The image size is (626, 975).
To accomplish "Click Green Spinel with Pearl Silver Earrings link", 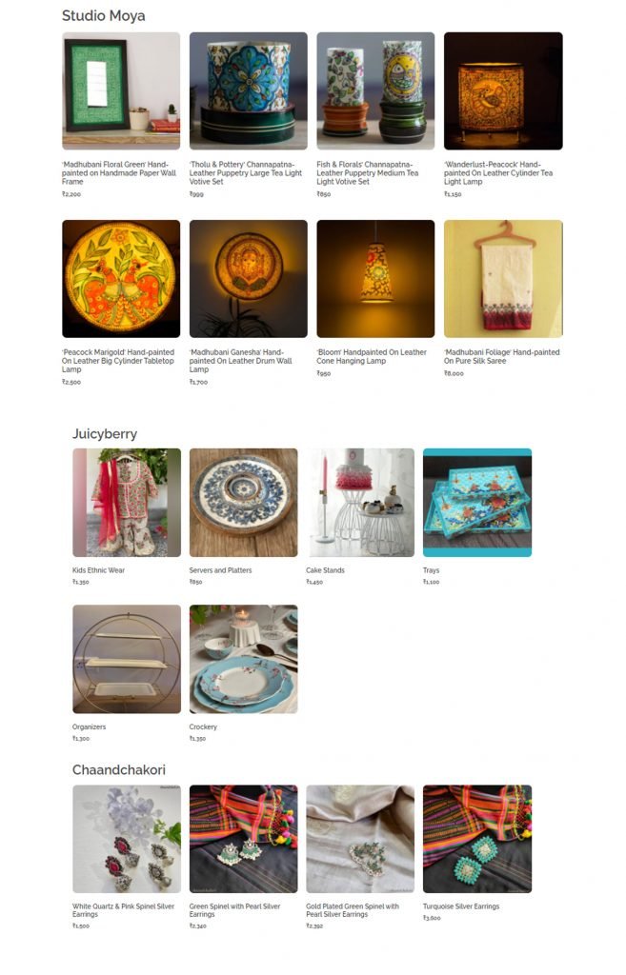I will pyautogui.click(x=234, y=910).
